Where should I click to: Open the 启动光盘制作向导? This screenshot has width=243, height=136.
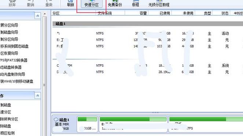click(12, 74)
